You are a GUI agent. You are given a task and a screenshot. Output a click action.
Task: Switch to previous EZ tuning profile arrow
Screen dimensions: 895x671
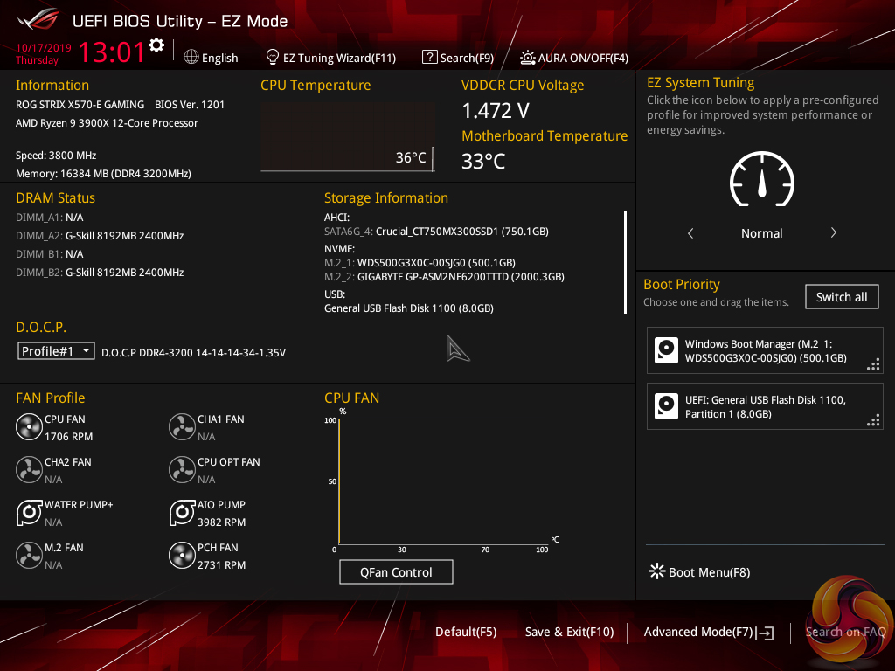coord(690,232)
